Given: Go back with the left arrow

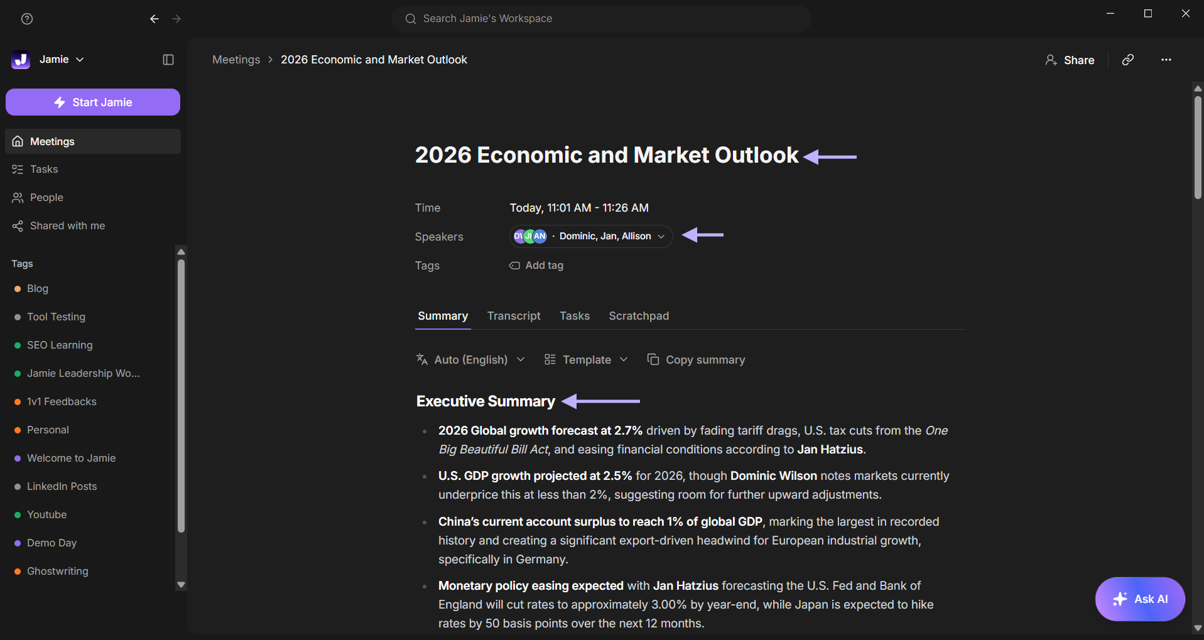Looking at the screenshot, I should 155,19.
